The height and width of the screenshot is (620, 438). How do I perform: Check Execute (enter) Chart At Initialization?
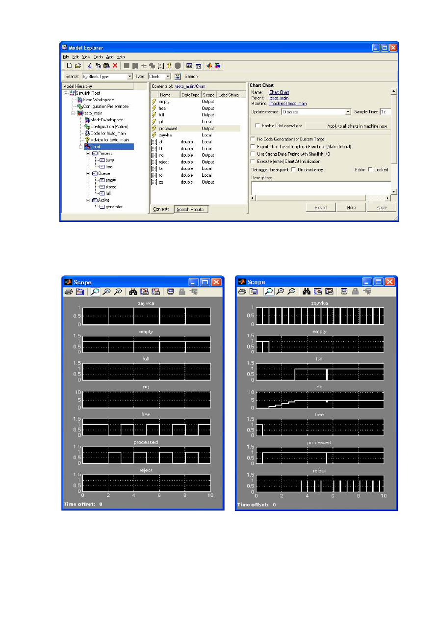(x=253, y=161)
